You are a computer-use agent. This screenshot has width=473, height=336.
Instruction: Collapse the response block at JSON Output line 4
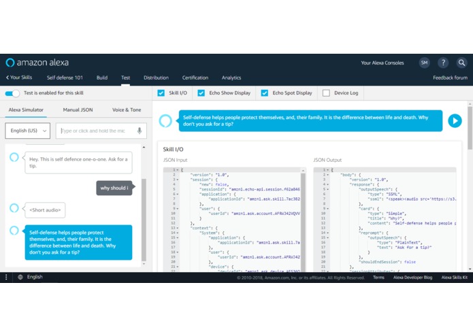(x=327, y=184)
